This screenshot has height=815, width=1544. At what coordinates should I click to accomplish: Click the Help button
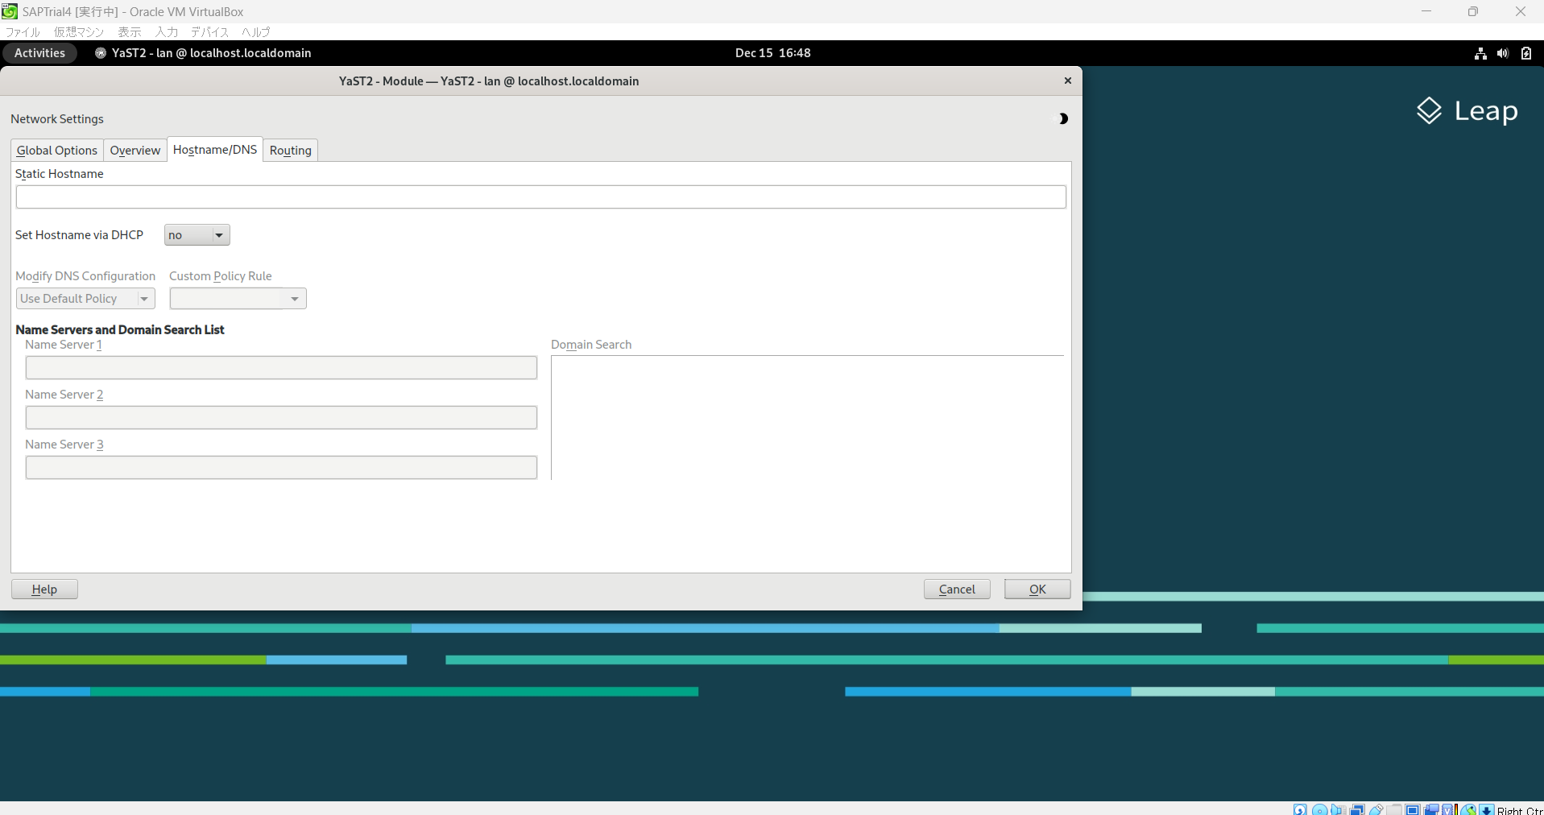pos(44,590)
